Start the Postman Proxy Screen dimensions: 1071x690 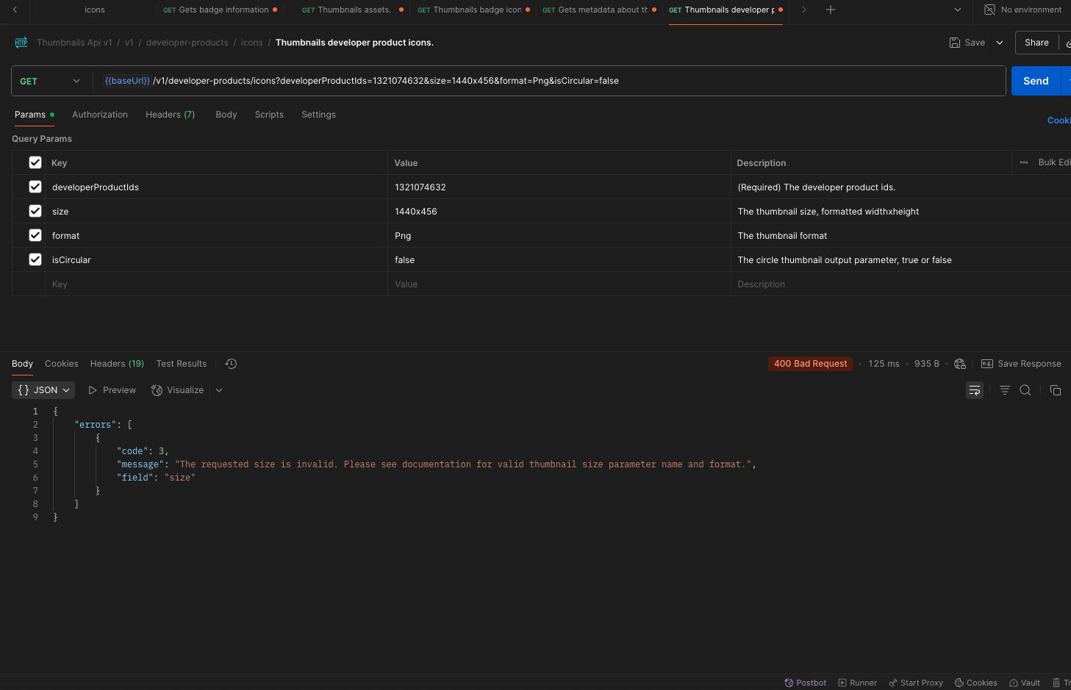point(915,682)
